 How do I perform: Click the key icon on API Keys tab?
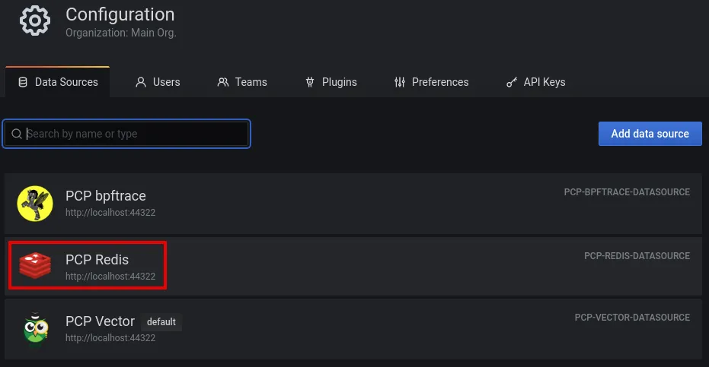coord(512,82)
